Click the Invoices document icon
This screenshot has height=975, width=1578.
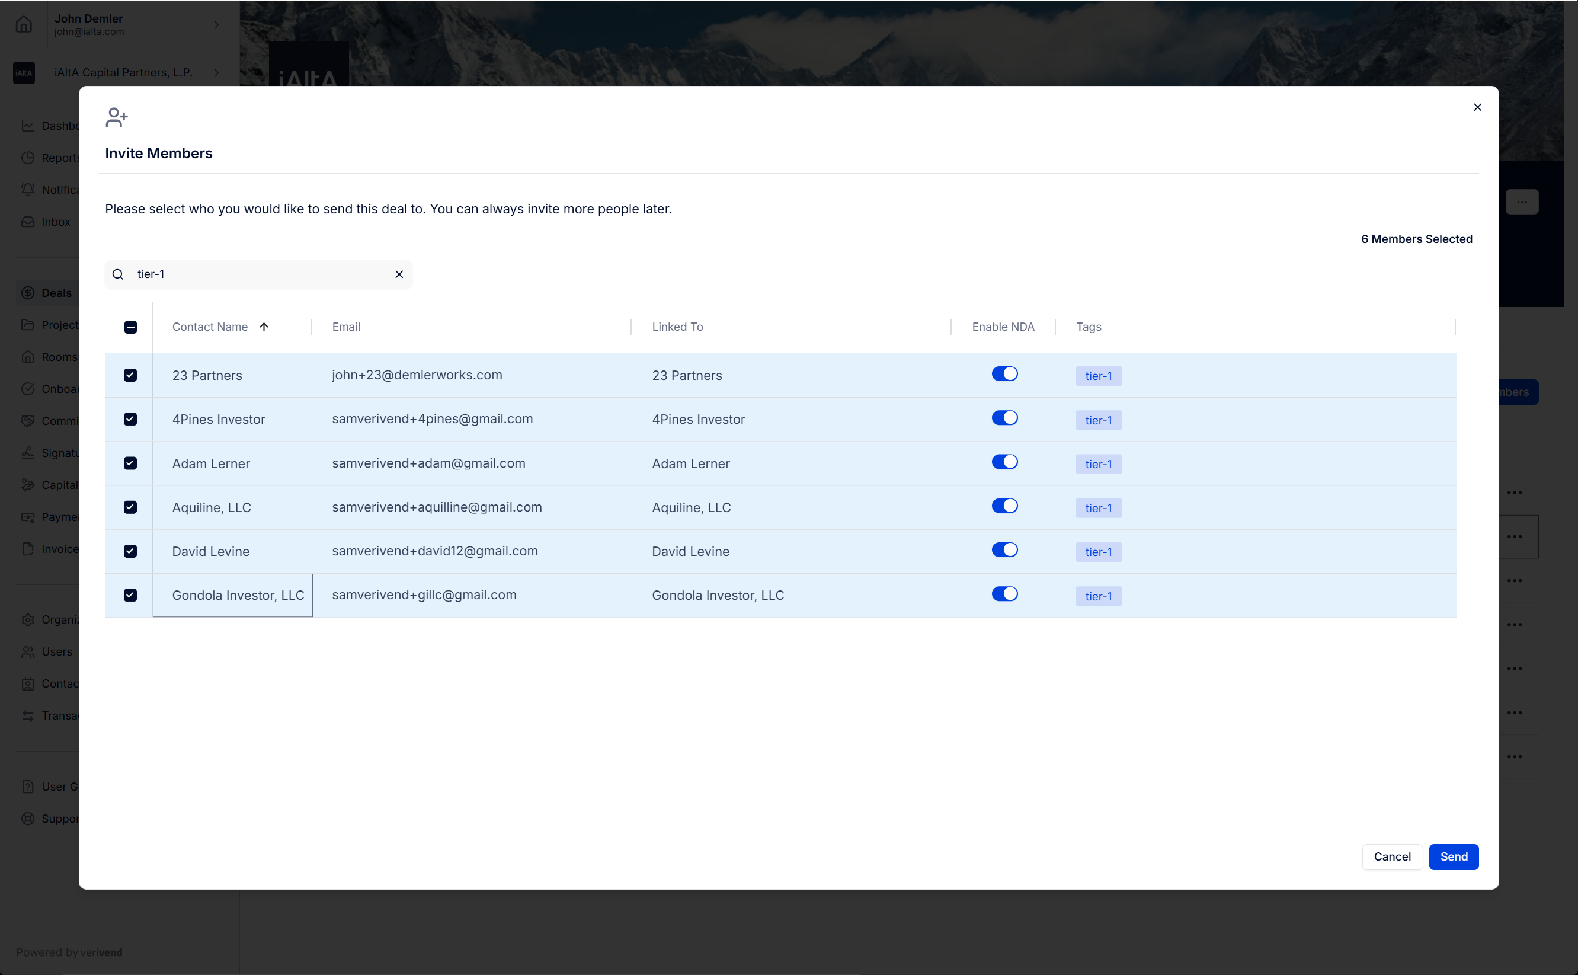28,549
